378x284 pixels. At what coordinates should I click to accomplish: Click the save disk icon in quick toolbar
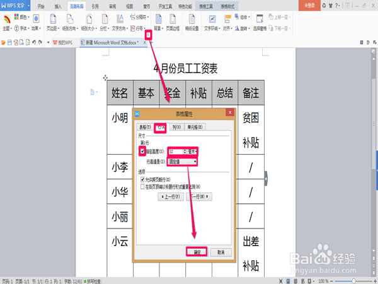(x=9, y=42)
